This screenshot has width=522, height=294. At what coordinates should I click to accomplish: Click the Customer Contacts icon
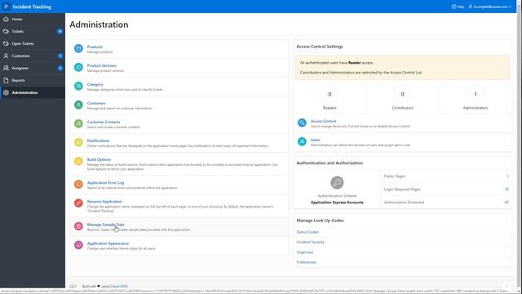point(78,123)
